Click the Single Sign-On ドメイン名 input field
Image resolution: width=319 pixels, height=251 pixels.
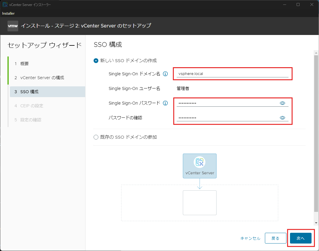(232, 74)
